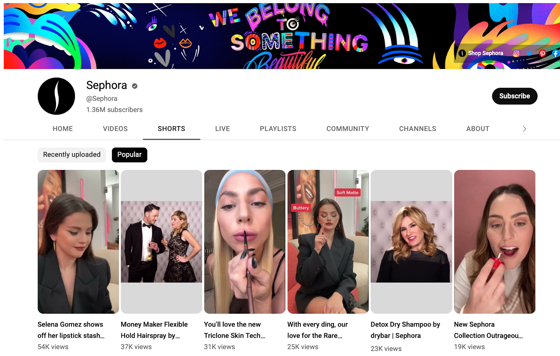The image size is (560, 356).
Task: Click the '37K views' label
Action: click(x=136, y=347)
